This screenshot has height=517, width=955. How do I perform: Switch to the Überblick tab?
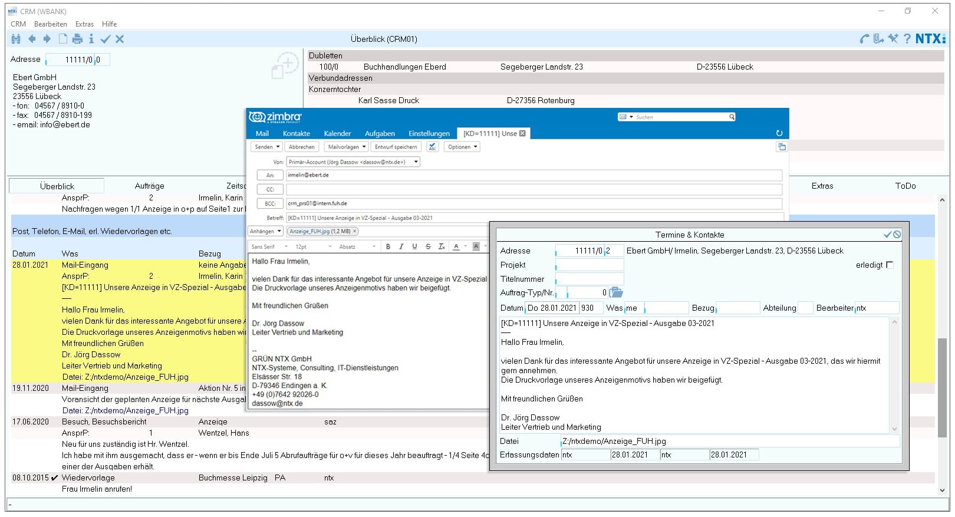(x=57, y=186)
